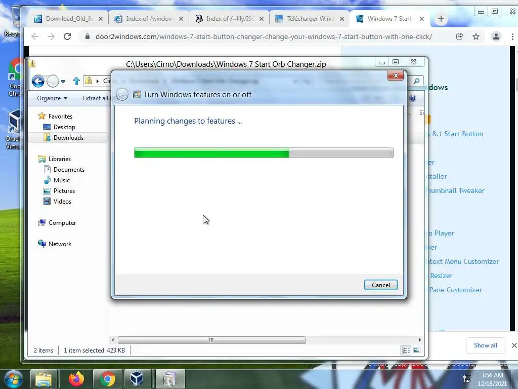This screenshot has height=389, width=518.
Task: Click the Oracle VirtualBox desktop icon
Action: (x=13, y=130)
